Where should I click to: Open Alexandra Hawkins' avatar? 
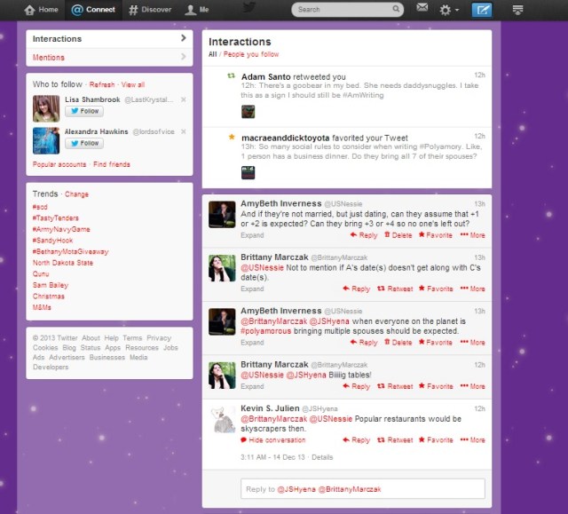46,141
